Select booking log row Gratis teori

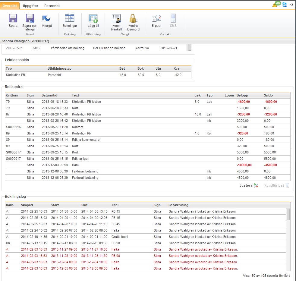tap(145, 237)
